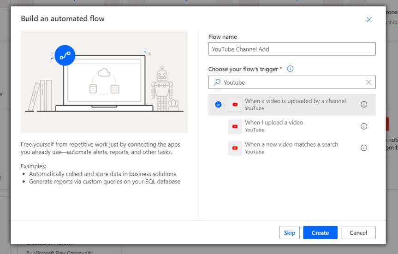The width and height of the screenshot is (398, 254).
Task: Click into the Flow name text field
Action: [292, 49]
